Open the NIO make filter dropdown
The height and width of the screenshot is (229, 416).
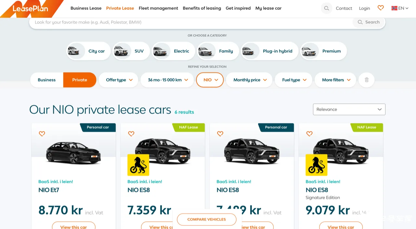point(210,80)
